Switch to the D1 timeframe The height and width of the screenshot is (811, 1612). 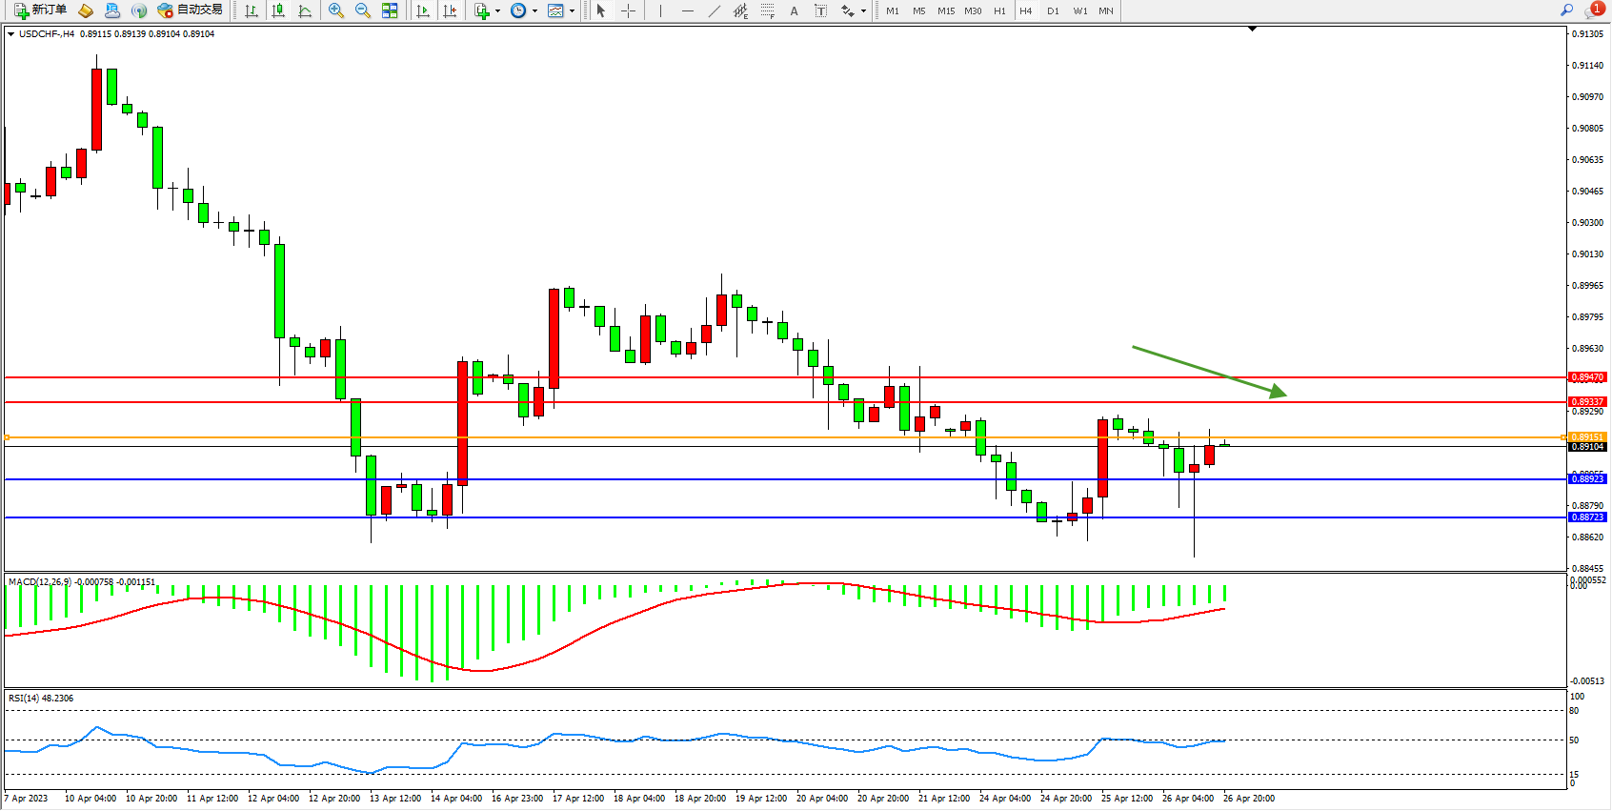click(x=1053, y=10)
